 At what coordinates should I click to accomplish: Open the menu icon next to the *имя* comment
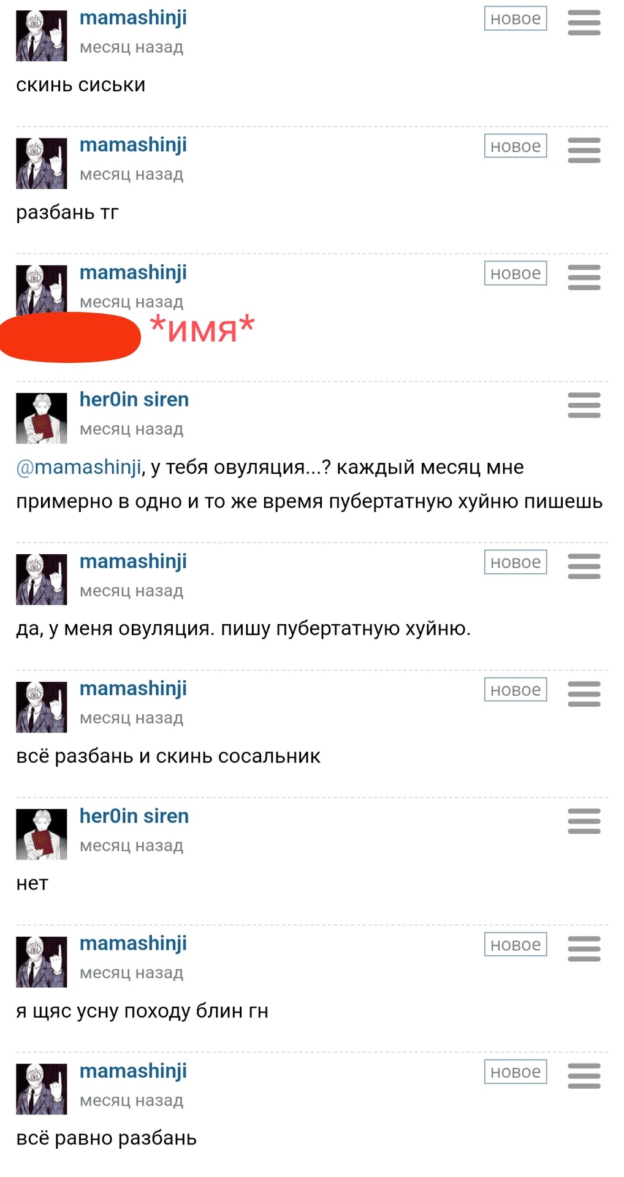coord(584,277)
